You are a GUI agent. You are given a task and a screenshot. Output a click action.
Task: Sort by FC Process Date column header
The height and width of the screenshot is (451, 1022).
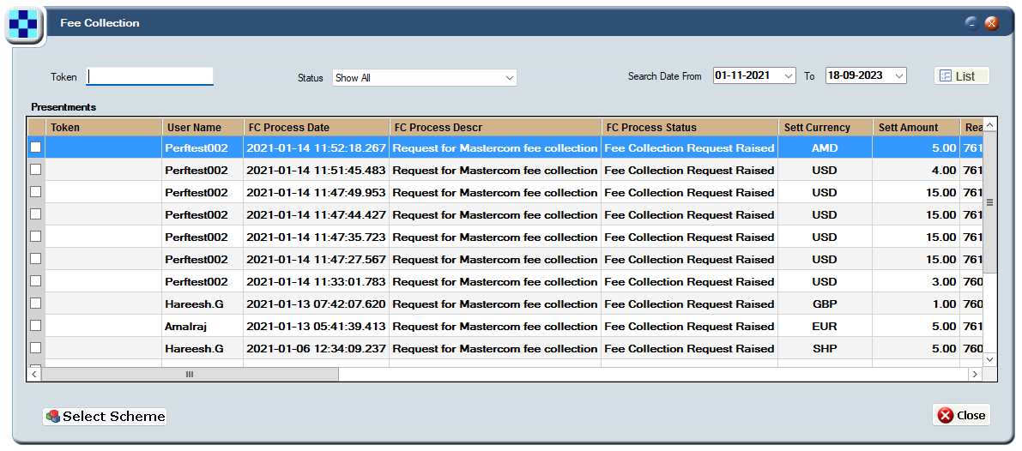pyautogui.click(x=316, y=128)
